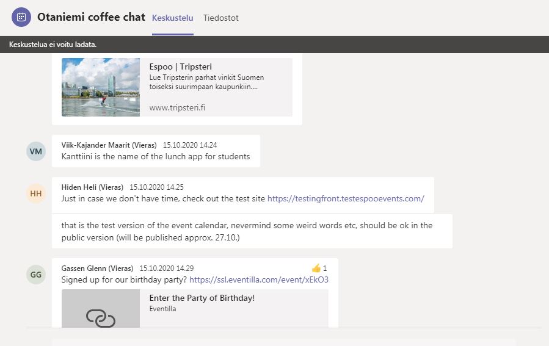
Task: Open the ssl.eventilla.com event link
Action: (259, 279)
